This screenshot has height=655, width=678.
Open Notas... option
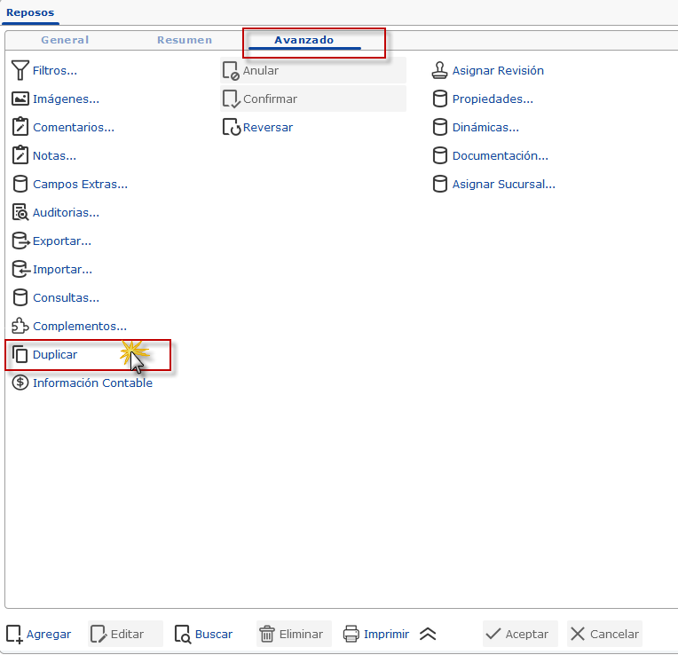click(54, 155)
